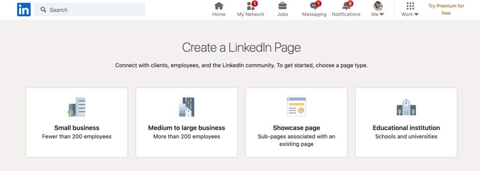480x171 pixels.
Task: Click the Notifications count badge showing 6
Action: click(x=350, y=4)
